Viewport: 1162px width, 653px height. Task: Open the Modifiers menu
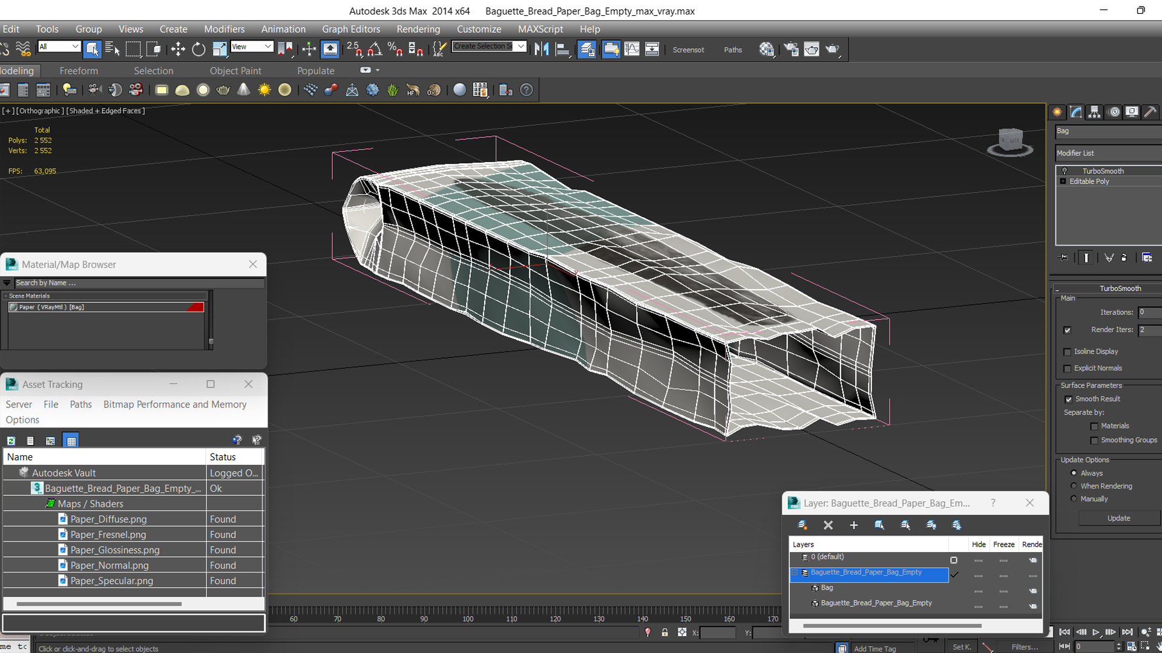tap(224, 29)
